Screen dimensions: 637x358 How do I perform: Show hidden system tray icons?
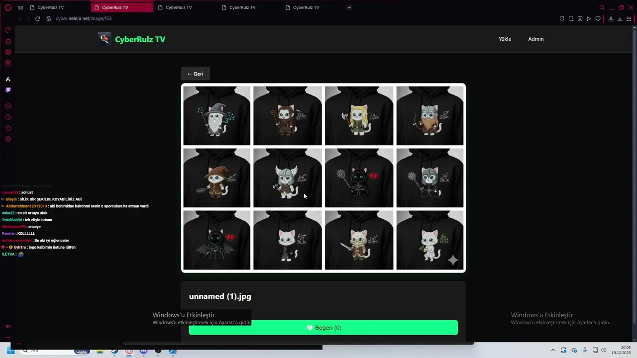(552, 351)
